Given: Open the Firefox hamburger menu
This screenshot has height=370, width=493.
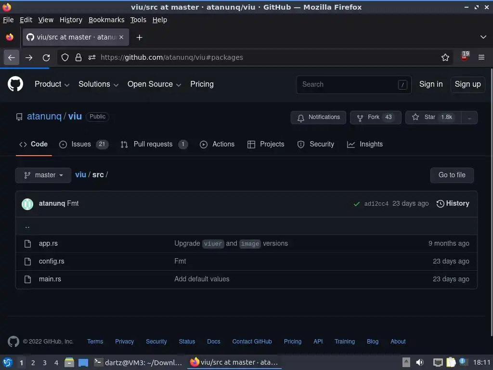Looking at the screenshot, I should pyautogui.click(x=481, y=57).
